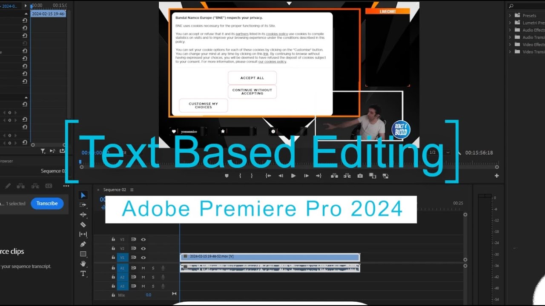
Task: Click Program monitor zoom scroll bar right handle
Action: [497, 167]
